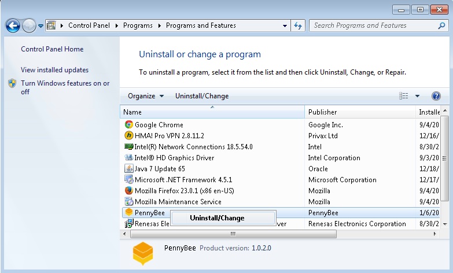The image size is (453, 273).
Task: Open the Organize dropdown menu
Action: pyautogui.click(x=146, y=96)
